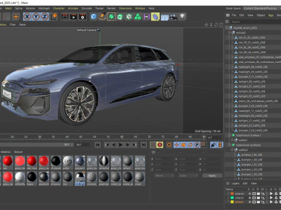This screenshot has height=210, width=281.
Task: Toggle visibility of the interior layer
Action: click(254, 198)
